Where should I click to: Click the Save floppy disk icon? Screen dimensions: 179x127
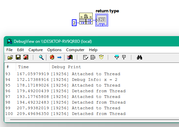pyautogui.click(x=18, y=57)
